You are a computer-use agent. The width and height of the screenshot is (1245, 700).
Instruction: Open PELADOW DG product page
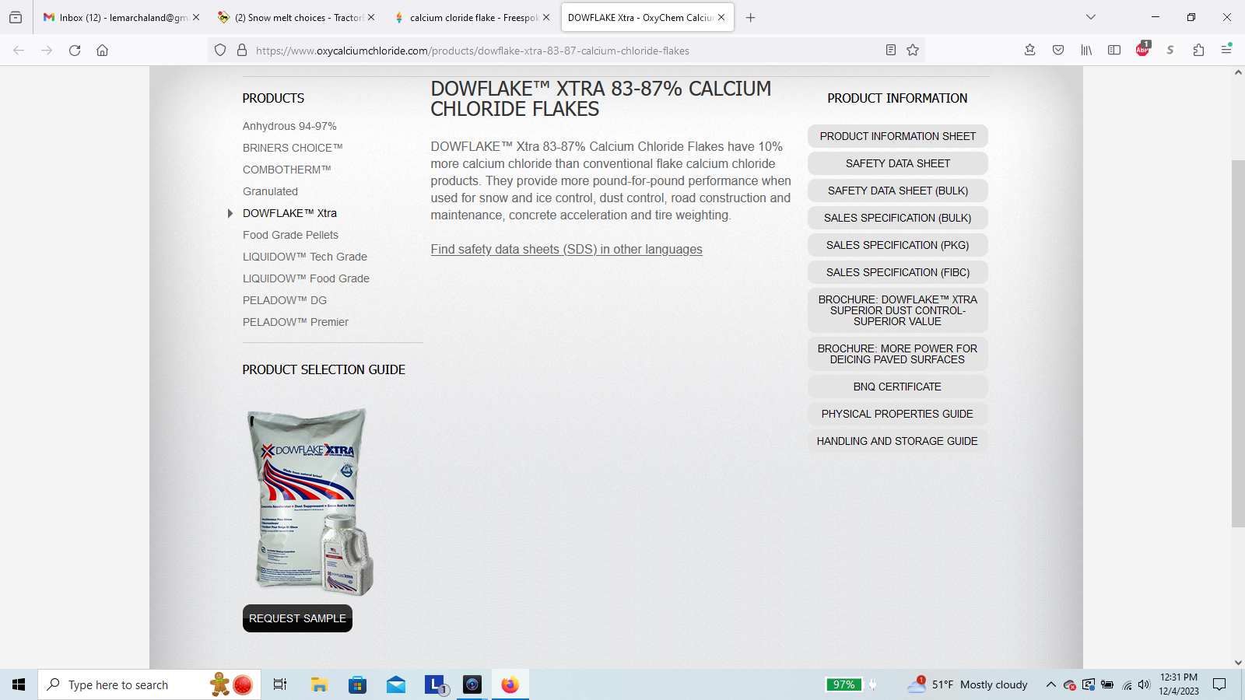[x=285, y=300]
